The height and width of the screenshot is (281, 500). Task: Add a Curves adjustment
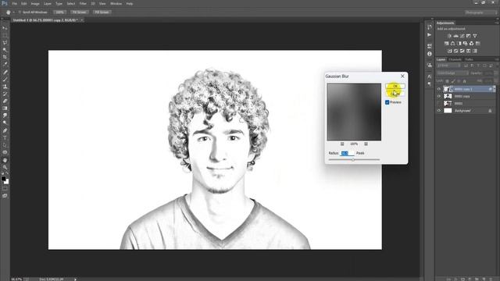pyautogui.click(x=462, y=36)
